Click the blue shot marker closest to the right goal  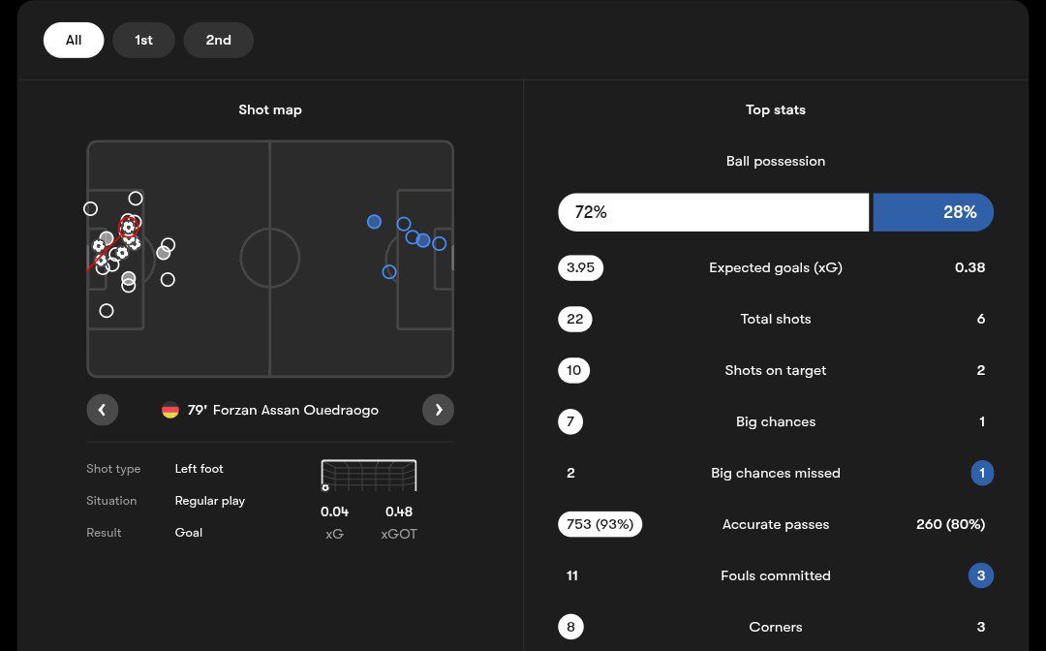coord(440,243)
